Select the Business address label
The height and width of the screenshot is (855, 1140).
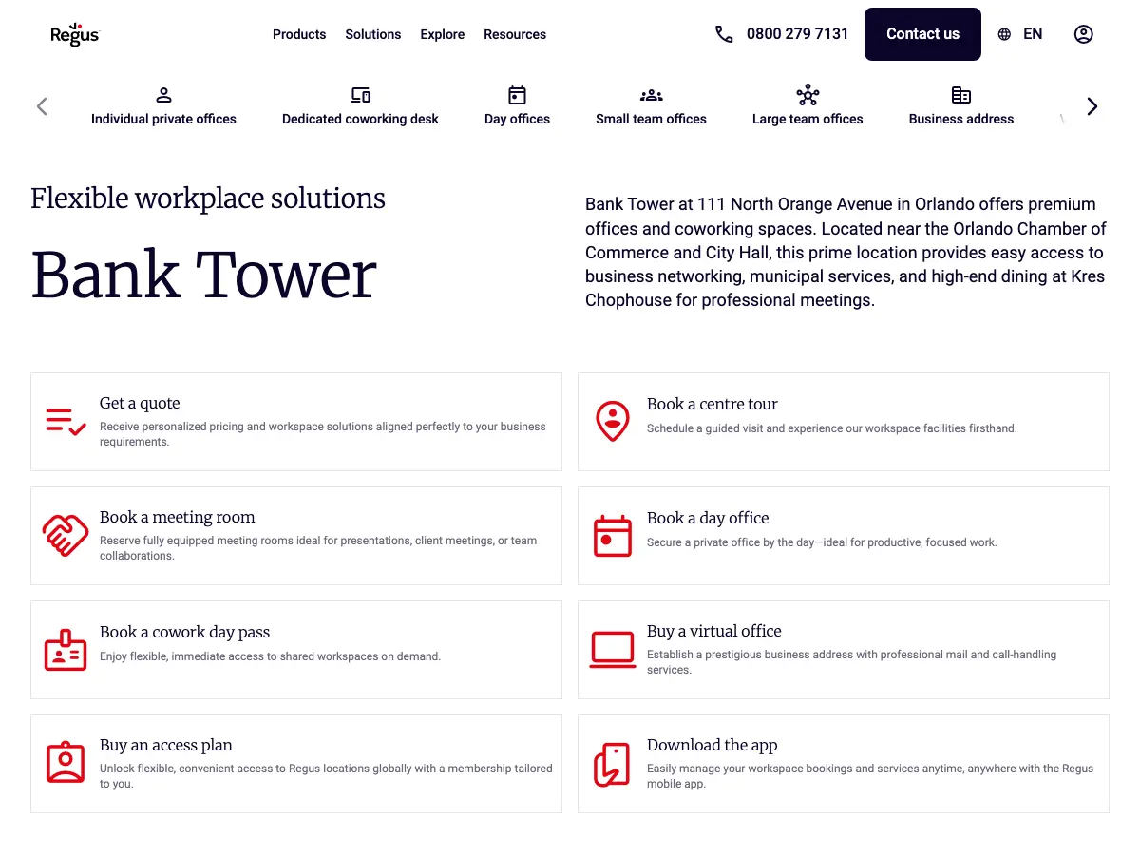pyautogui.click(x=961, y=119)
